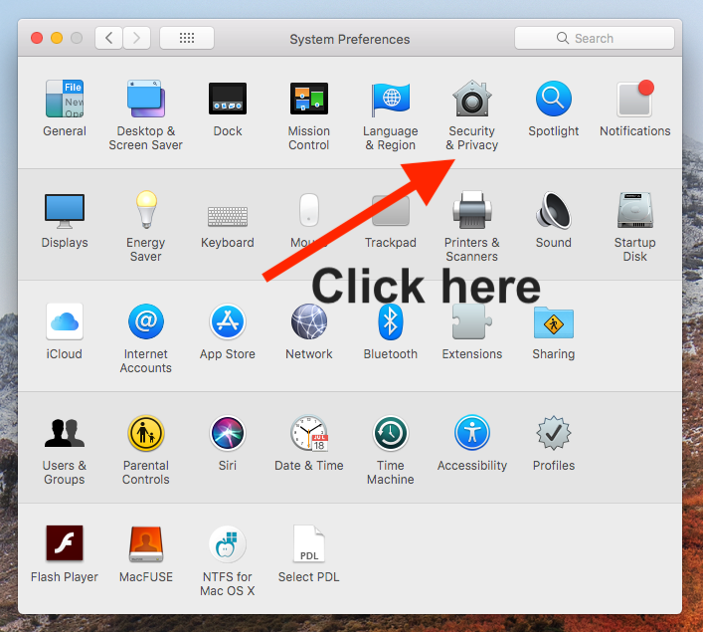Open Keyboard preferences

point(228,216)
